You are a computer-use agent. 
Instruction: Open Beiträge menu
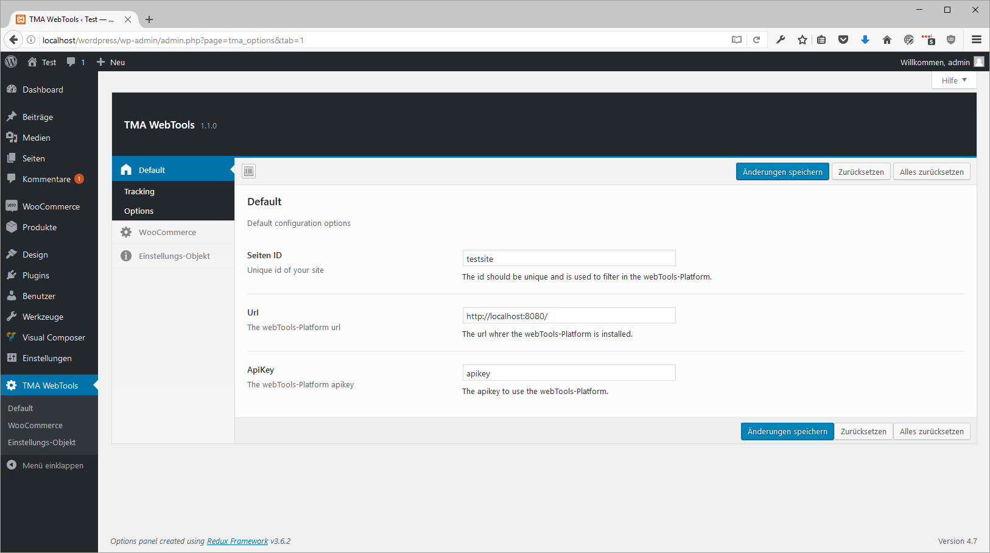tap(49, 117)
